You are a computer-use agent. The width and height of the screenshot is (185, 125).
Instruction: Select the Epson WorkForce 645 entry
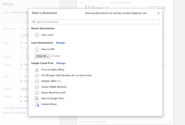tap(54, 93)
